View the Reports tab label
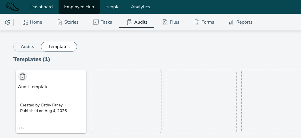The height and width of the screenshot is (138, 301). (x=244, y=22)
